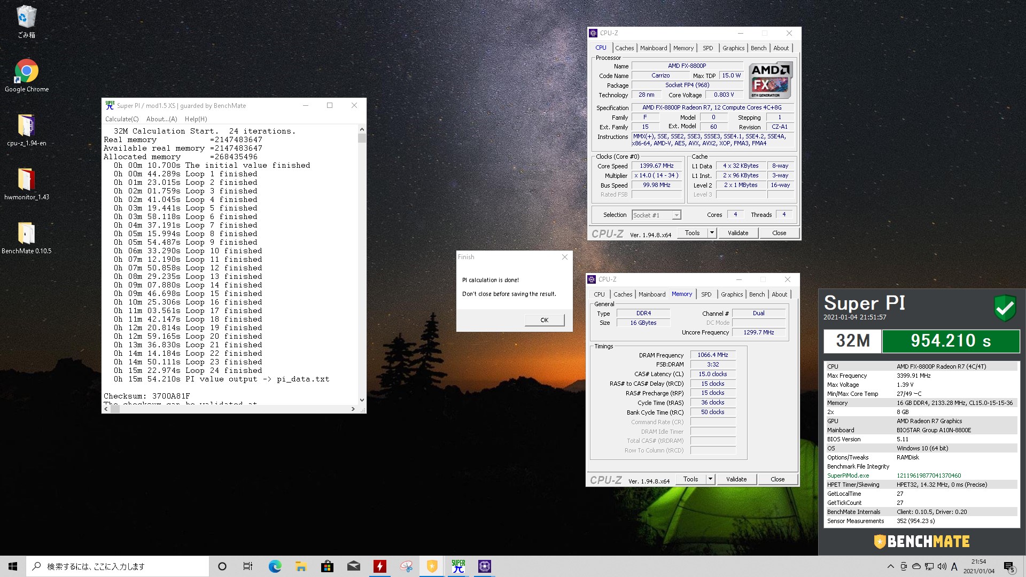The width and height of the screenshot is (1026, 577).
Task: Open the red lightning app in taskbar
Action: pyautogui.click(x=379, y=566)
